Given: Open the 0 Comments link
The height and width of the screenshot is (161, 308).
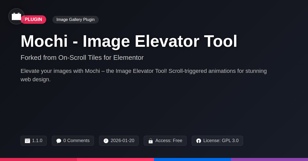Looking at the screenshot, I should (76, 141).
